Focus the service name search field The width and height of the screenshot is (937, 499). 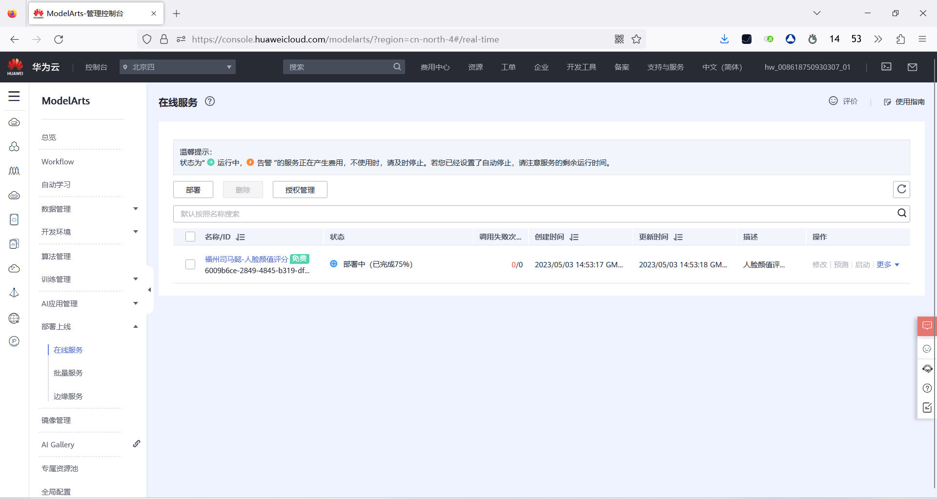(534, 214)
